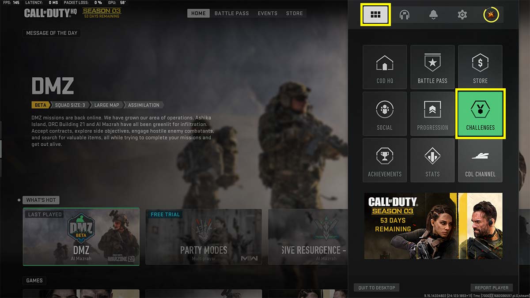Open the Social panel
Image resolution: width=530 pixels, height=298 pixels.
385,113
